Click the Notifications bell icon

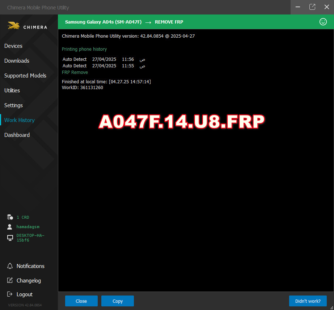pos(10,266)
